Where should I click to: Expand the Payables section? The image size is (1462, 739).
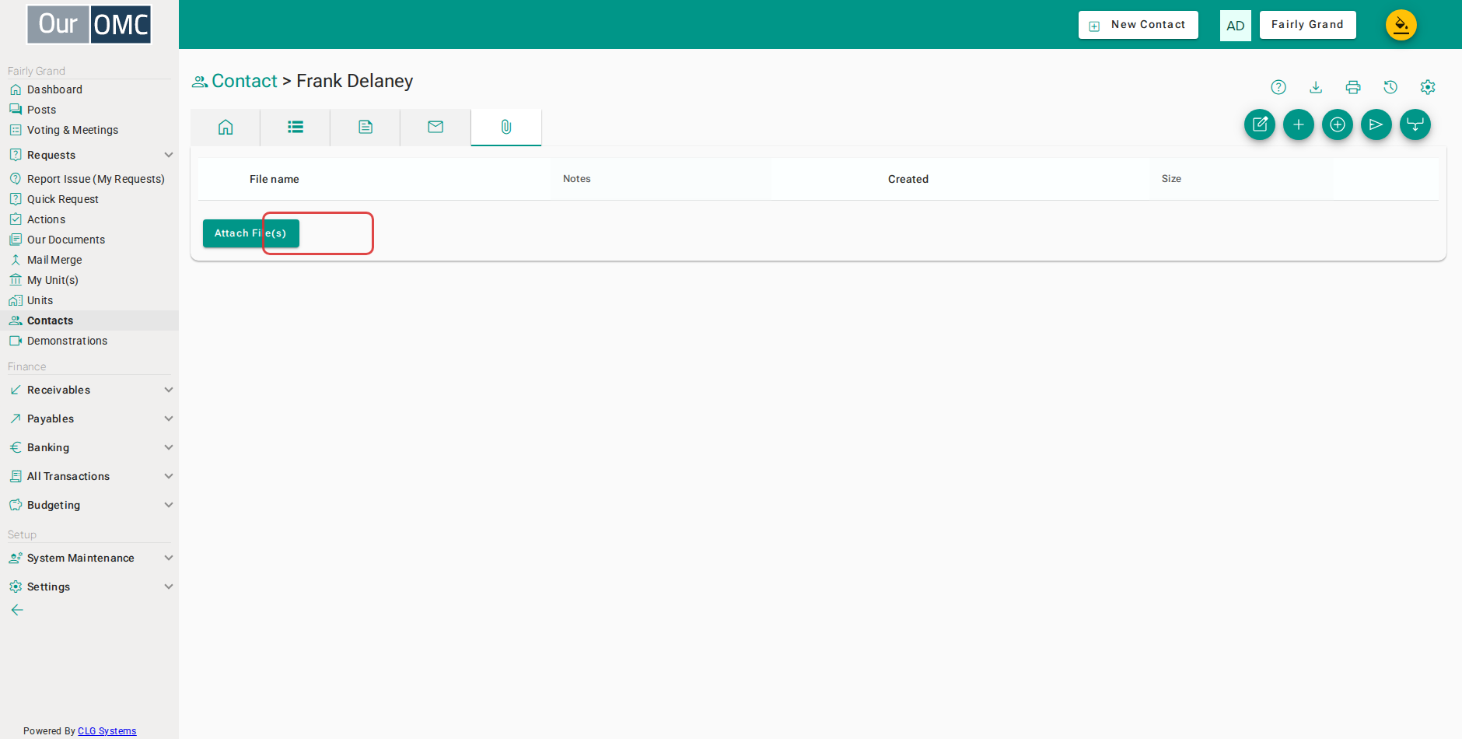coord(89,419)
